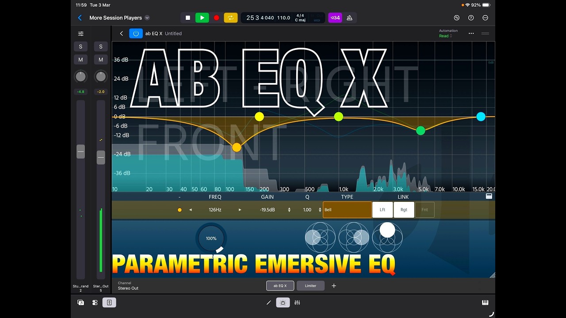The height and width of the screenshot is (318, 566).
Task: Open the help question mark icon
Action: [471, 18]
